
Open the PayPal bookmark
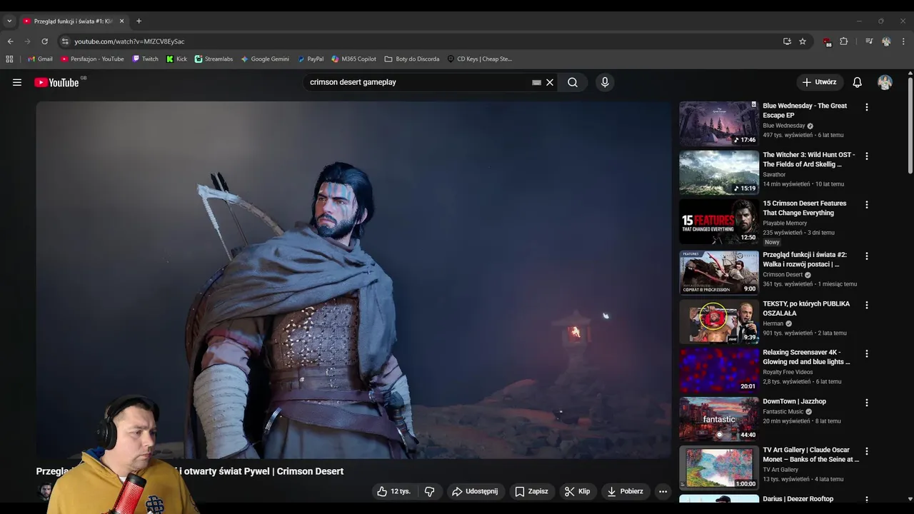click(x=311, y=59)
